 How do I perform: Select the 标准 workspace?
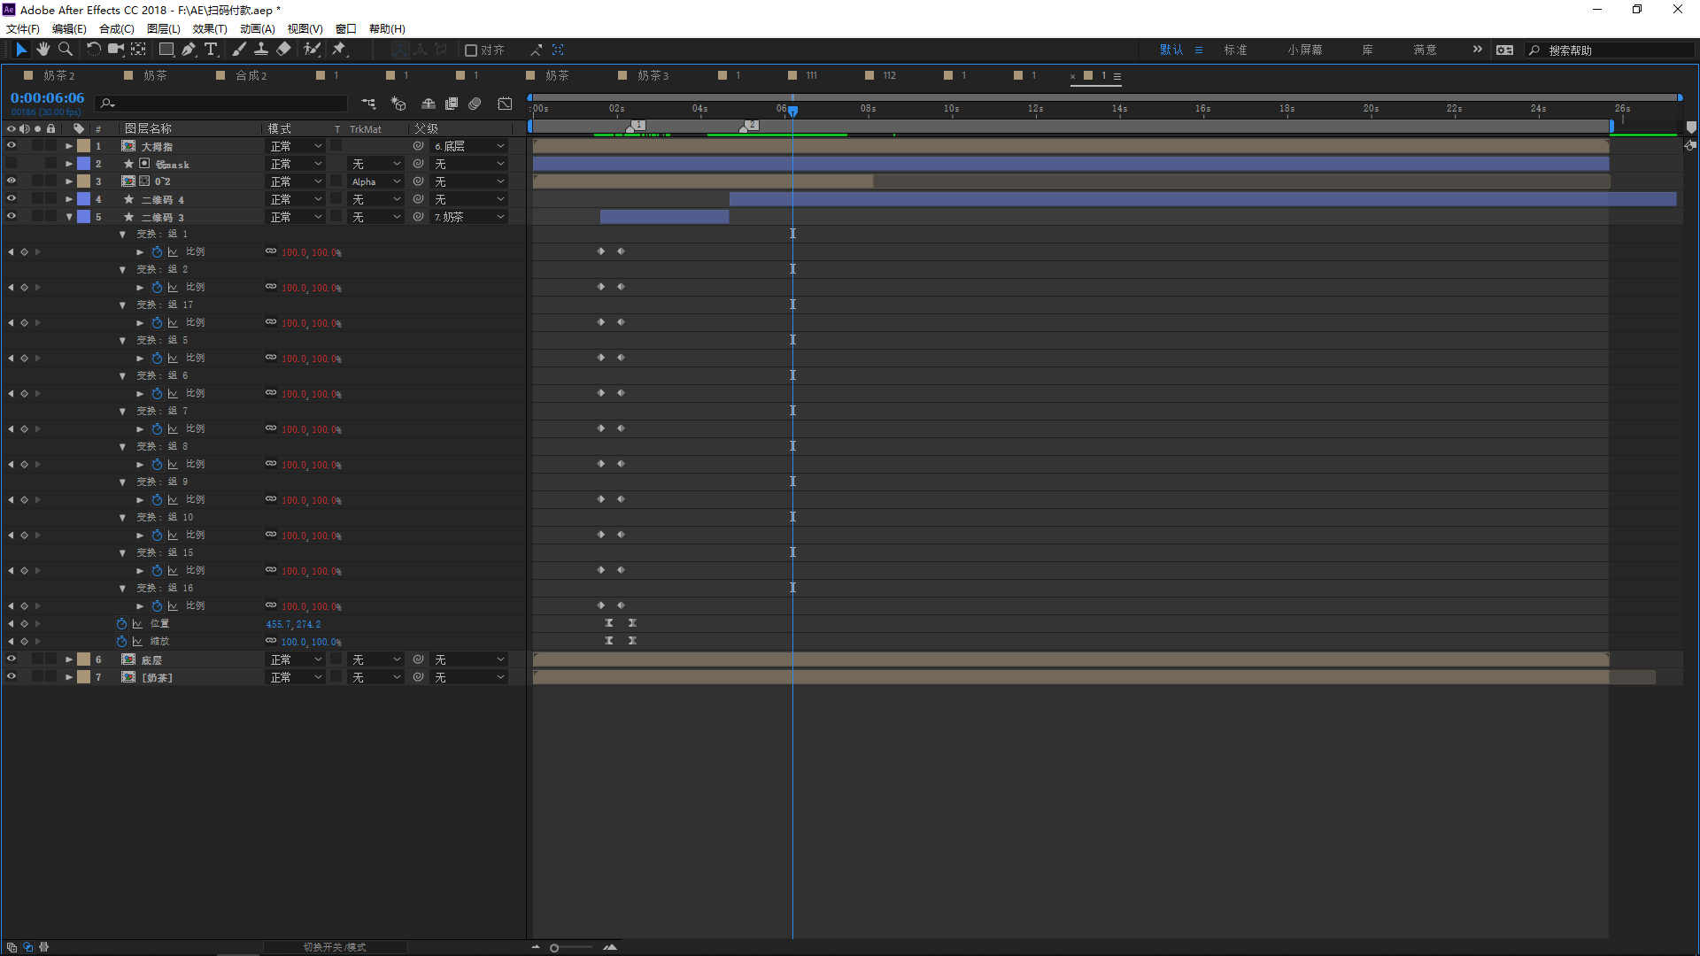tap(1235, 50)
